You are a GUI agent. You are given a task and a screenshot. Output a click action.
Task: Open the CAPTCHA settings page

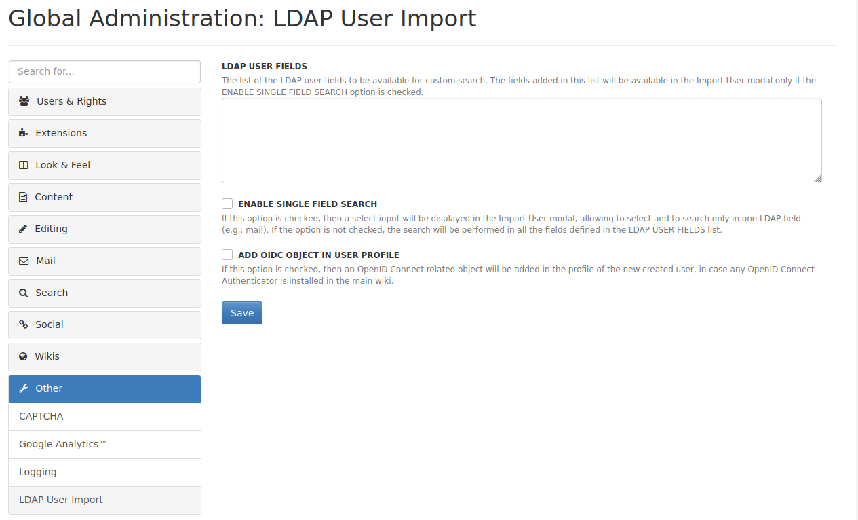[105, 416]
